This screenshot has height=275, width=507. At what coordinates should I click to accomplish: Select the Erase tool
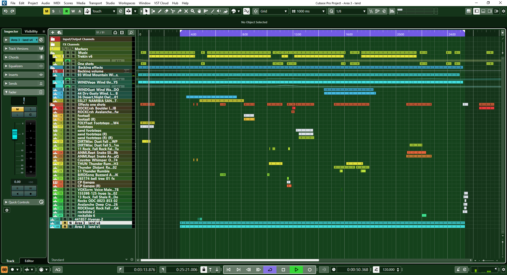166,11
